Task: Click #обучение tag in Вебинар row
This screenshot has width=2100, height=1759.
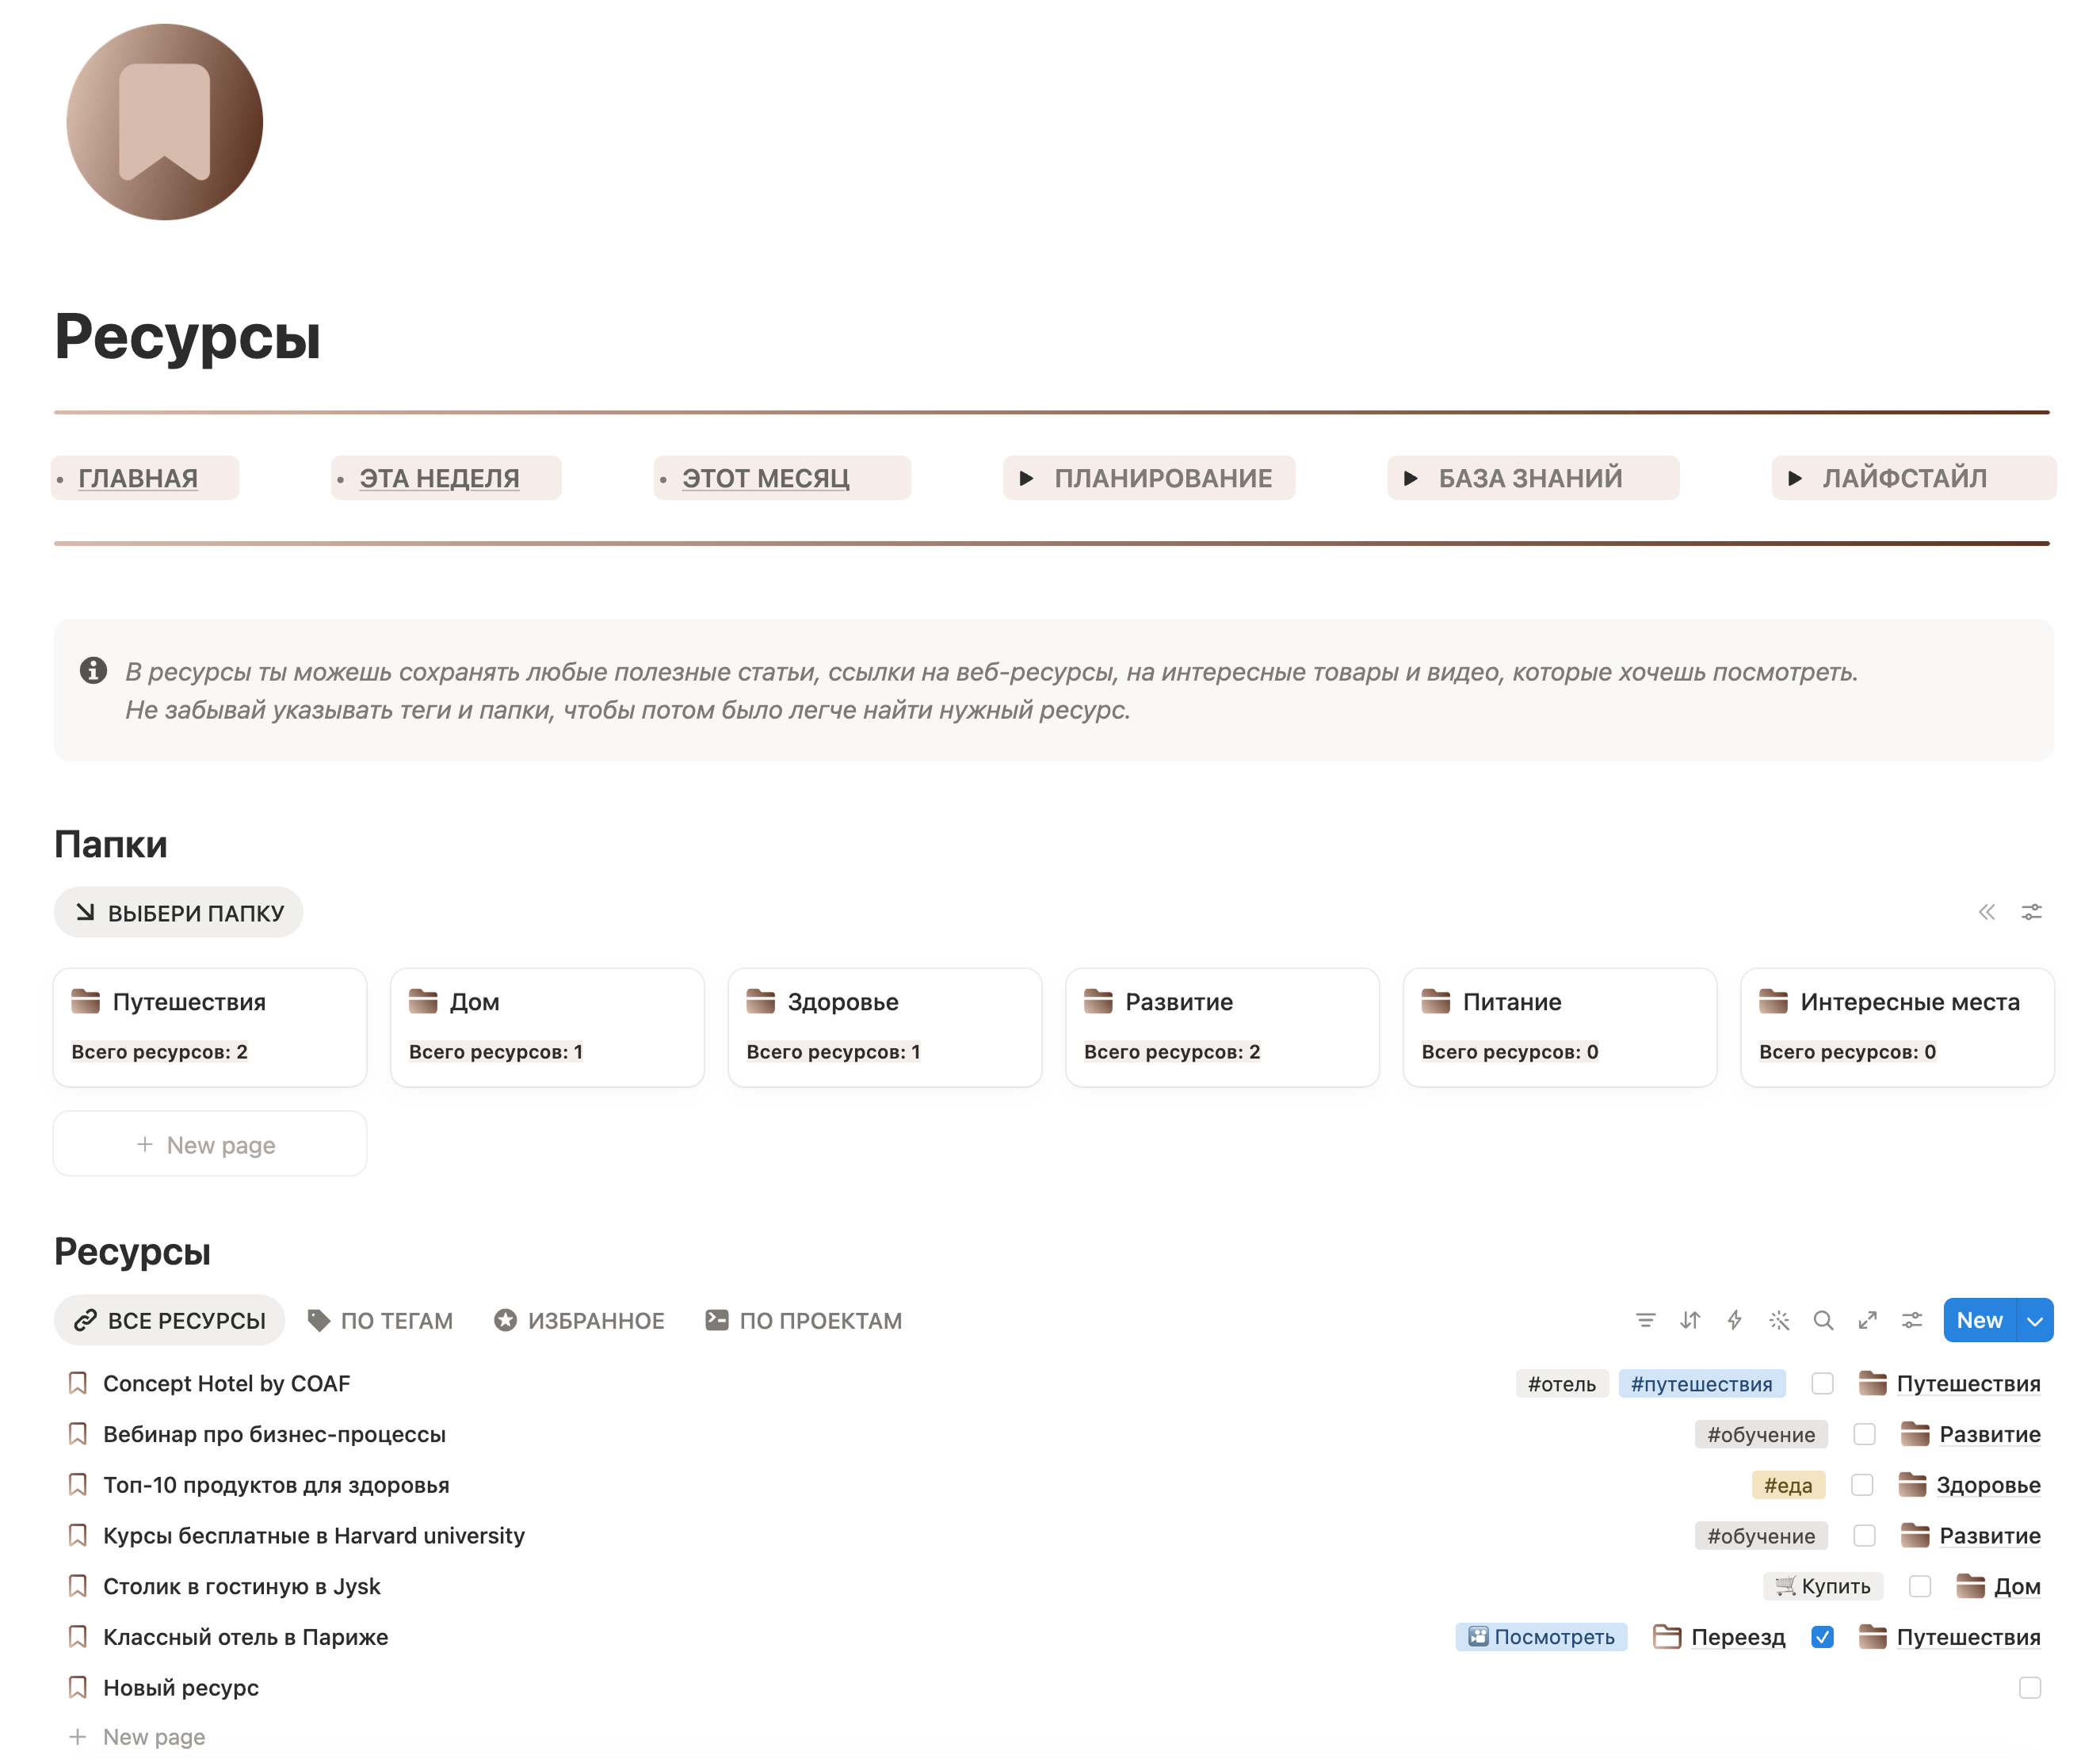Action: click(1761, 1434)
